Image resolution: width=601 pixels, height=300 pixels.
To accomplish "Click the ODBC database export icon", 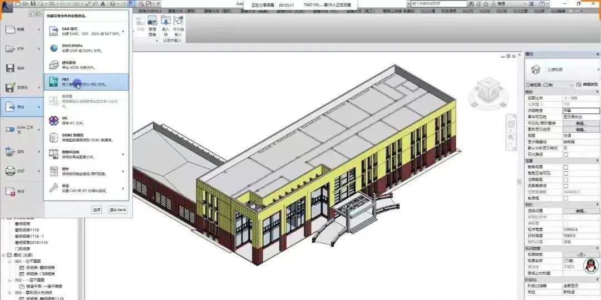I will (54, 137).
